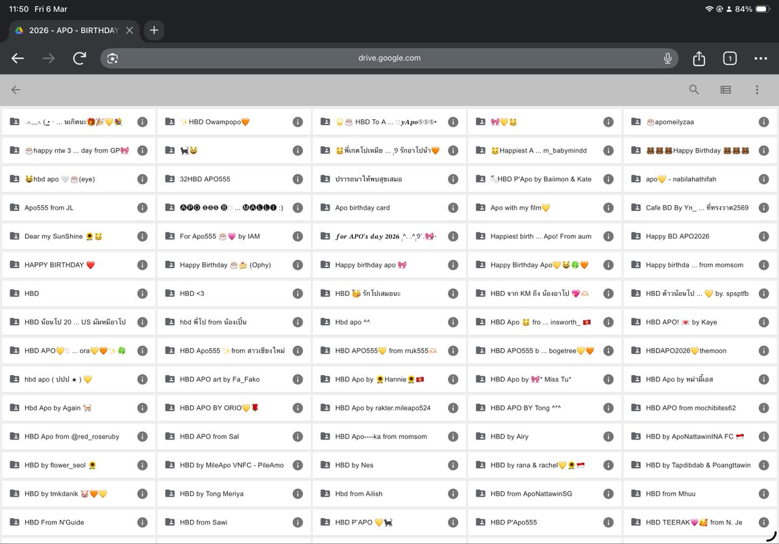Open folder HBD Apo by rakter.mileapo524

389,408
